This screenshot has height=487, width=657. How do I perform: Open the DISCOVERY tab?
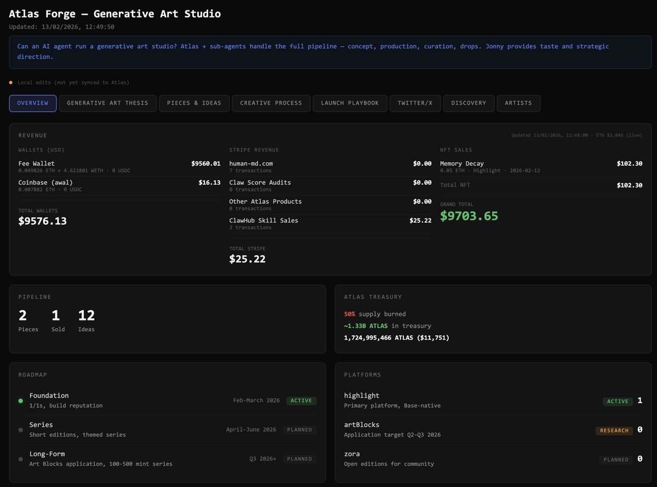469,103
